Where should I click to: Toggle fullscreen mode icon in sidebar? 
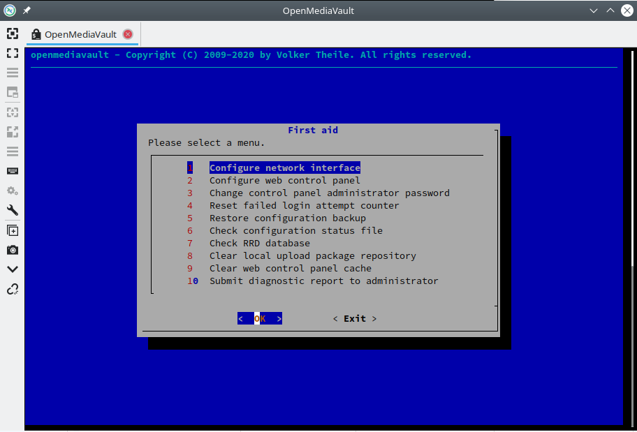13,53
